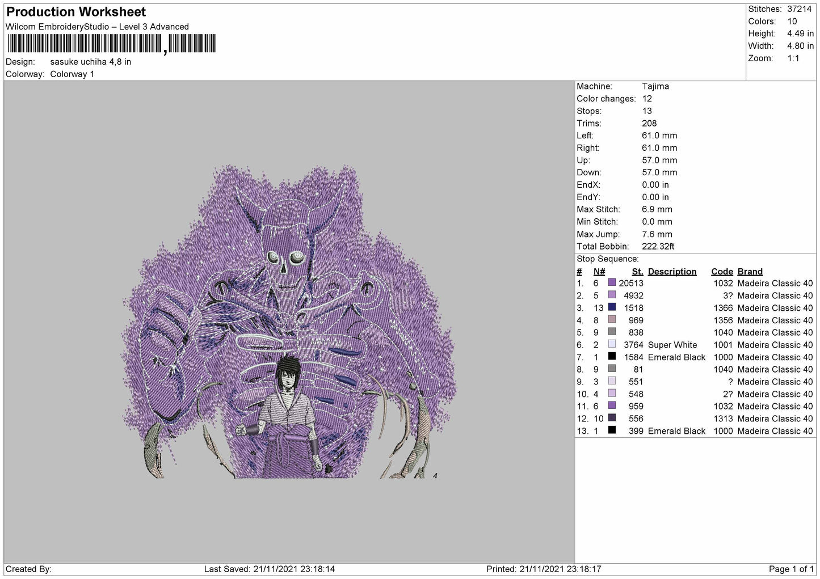Click thread code 1366
The width and height of the screenshot is (820, 579).
click(723, 308)
